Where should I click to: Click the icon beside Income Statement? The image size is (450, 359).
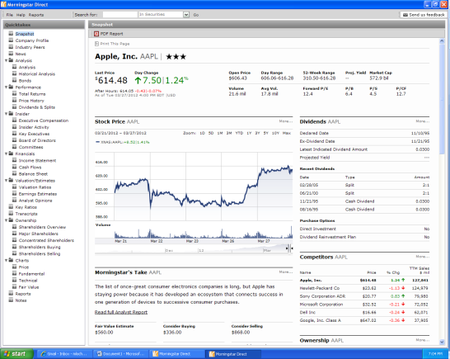pos(14,160)
